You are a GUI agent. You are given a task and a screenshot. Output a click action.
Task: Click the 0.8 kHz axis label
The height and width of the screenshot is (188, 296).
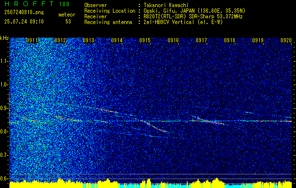click(x=4, y=132)
